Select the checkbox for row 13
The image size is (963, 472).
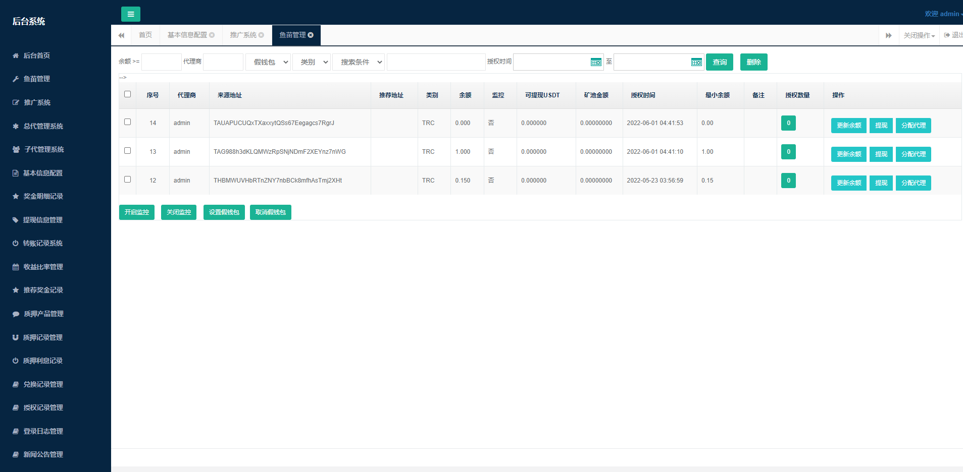[x=127, y=151]
